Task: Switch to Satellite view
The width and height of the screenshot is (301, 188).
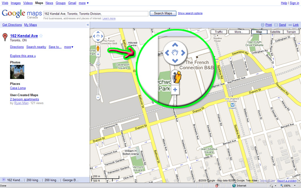Action: tap(275, 32)
